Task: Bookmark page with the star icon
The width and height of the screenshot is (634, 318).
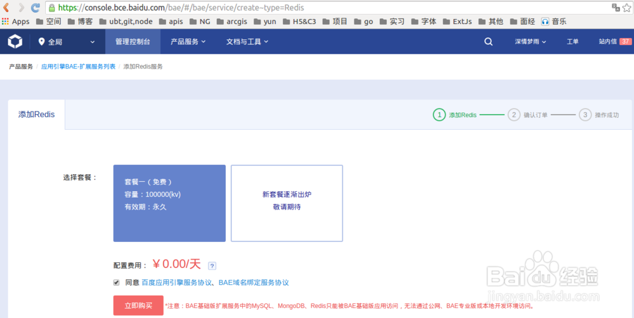Action: point(626,7)
